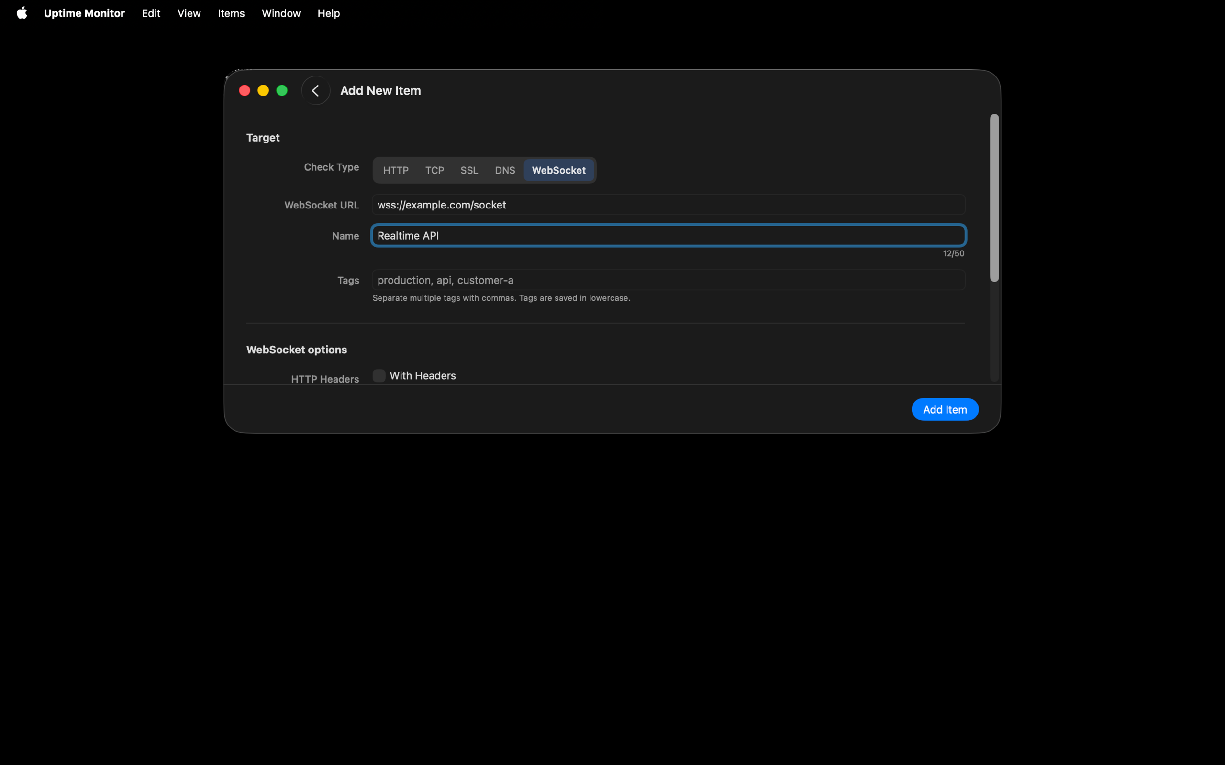
Task: Go back using the chevron arrow
Action: [315, 90]
